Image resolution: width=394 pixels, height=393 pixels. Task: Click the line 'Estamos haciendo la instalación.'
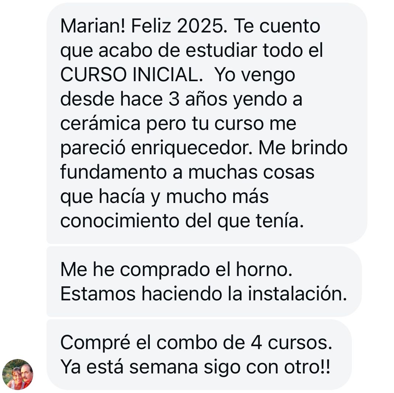pyautogui.click(x=204, y=294)
